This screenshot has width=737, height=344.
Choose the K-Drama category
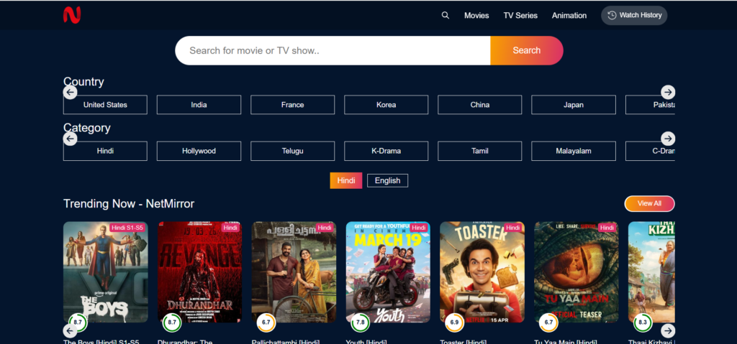click(386, 151)
